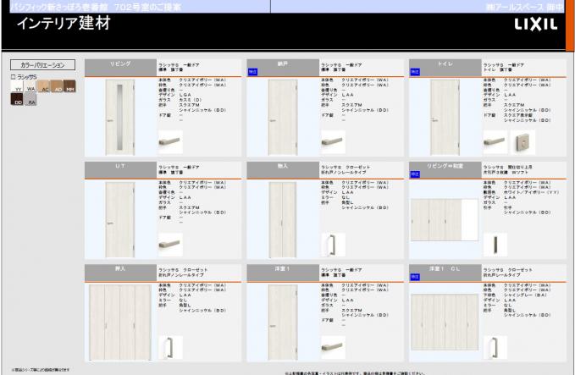Click the インテリア建材 title
575x375 pixels.
click(64, 24)
